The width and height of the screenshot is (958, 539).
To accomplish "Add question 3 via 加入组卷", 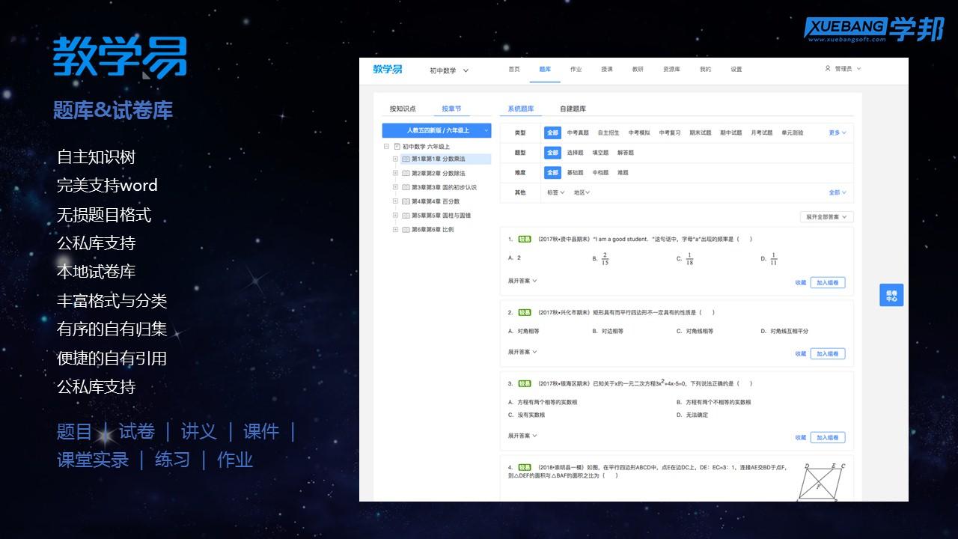I will (828, 438).
